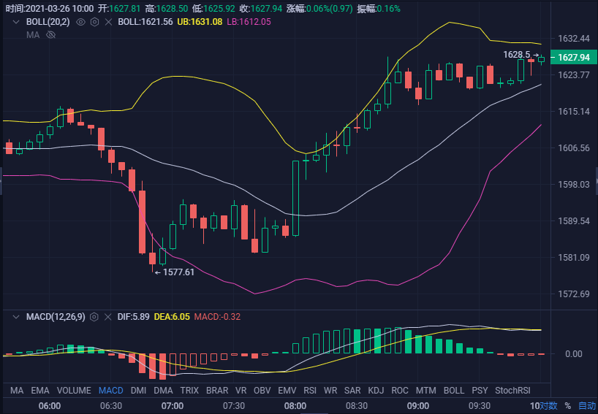Show the hidden MA indicator with the crossed eye icon
The image size is (598, 414).
click(x=50, y=35)
